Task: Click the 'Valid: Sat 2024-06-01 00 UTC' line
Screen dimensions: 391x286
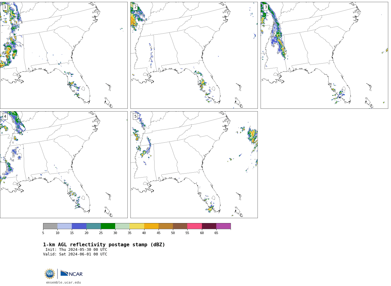Action: click(75, 254)
